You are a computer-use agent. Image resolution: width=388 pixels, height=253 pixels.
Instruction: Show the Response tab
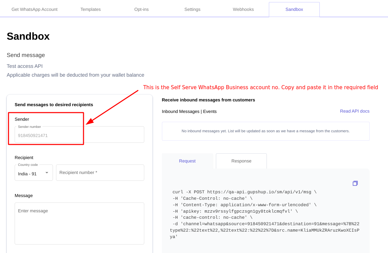241,161
